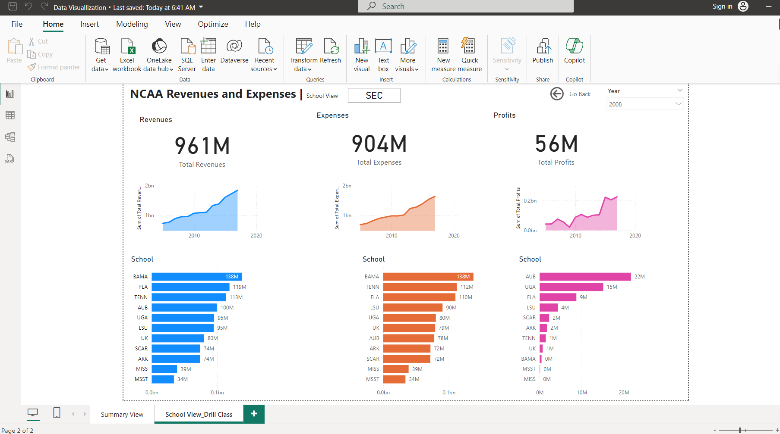
Task: Select the Home ribbon tab
Action: click(x=53, y=24)
